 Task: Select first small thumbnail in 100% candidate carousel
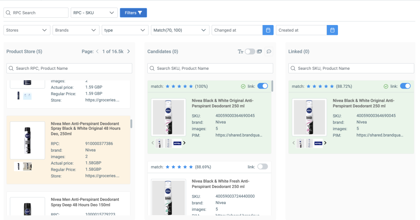(x=160, y=143)
